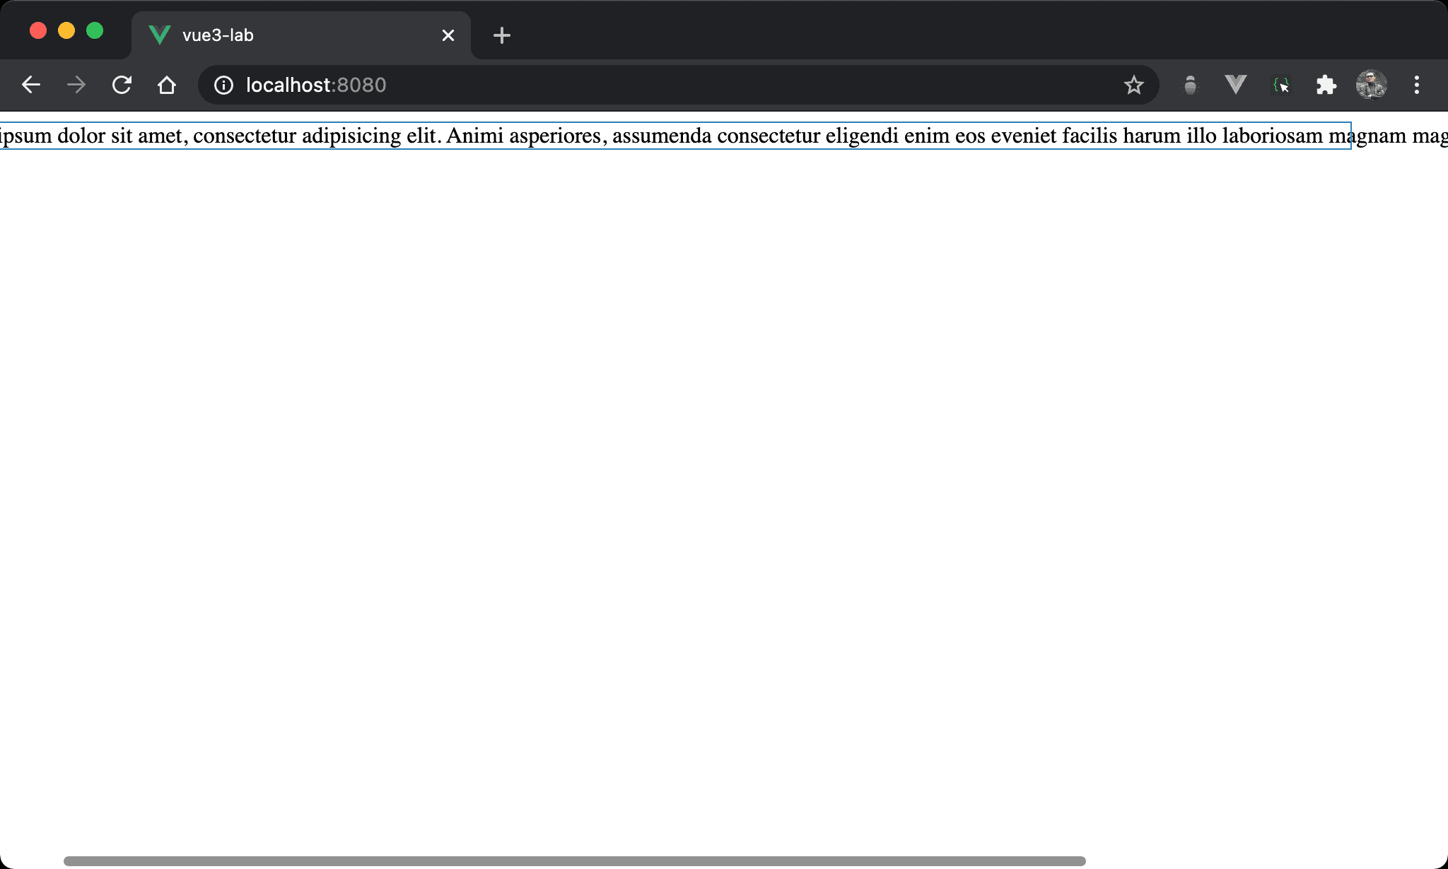Viewport: 1448px width, 869px height.
Task: Open the Vue devtools extension icon
Action: pos(1235,85)
